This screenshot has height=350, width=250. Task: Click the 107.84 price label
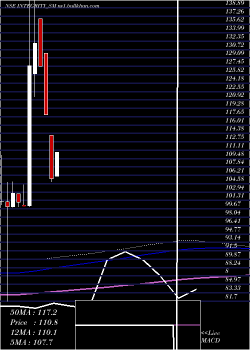235,162
